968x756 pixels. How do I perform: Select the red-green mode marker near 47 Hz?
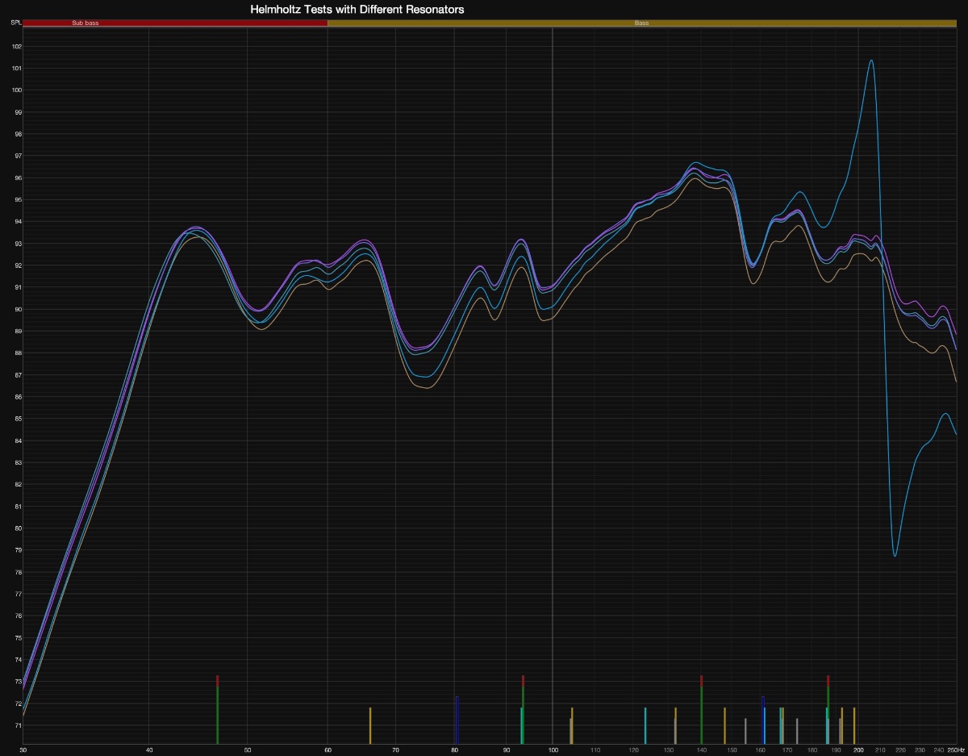coord(218,710)
